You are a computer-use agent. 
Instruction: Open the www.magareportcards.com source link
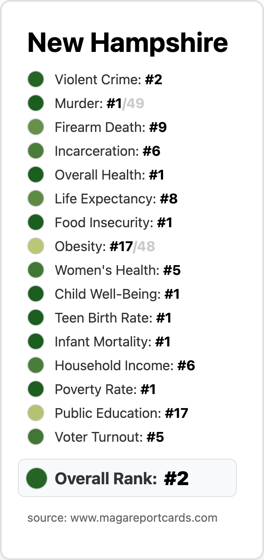[x=144, y=518]
